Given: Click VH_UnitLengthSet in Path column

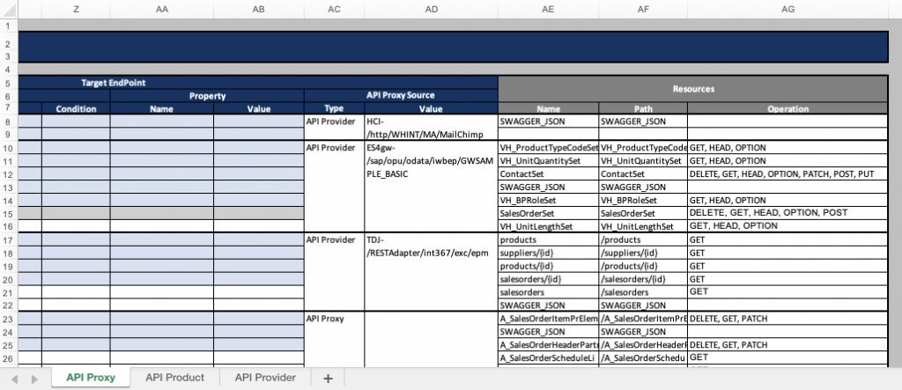Looking at the screenshot, I should [643, 226].
